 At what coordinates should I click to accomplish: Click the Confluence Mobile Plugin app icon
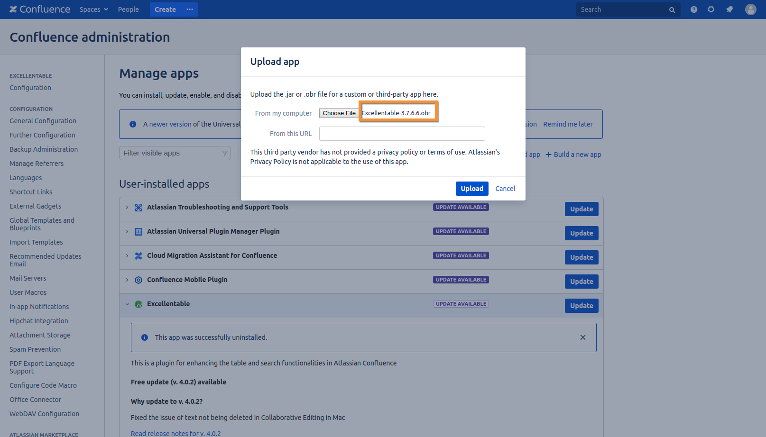pyautogui.click(x=138, y=280)
